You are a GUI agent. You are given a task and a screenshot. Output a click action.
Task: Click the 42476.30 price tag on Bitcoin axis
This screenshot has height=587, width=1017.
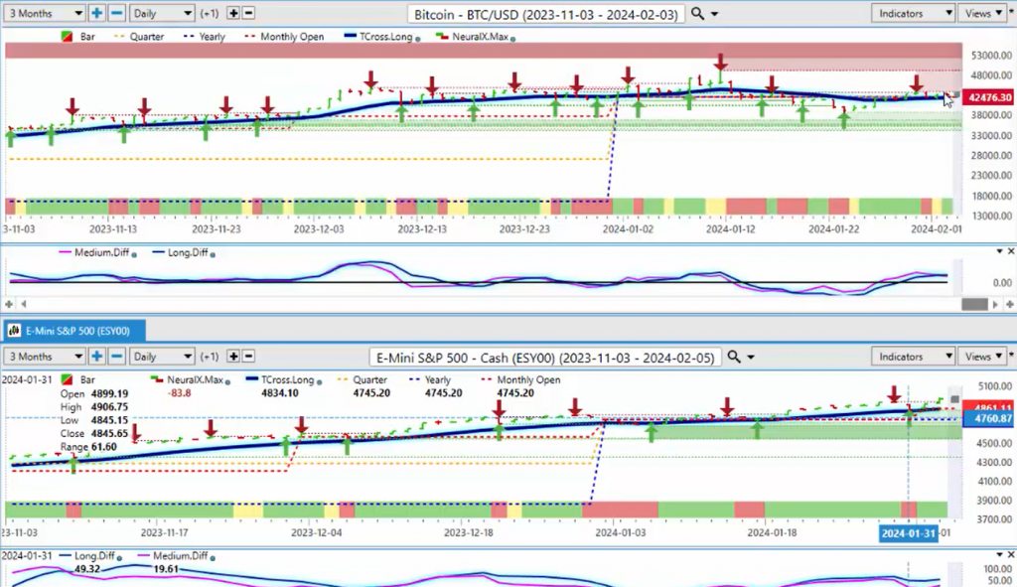point(989,97)
